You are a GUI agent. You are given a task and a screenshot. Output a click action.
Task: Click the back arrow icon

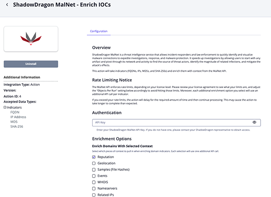(7, 6)
